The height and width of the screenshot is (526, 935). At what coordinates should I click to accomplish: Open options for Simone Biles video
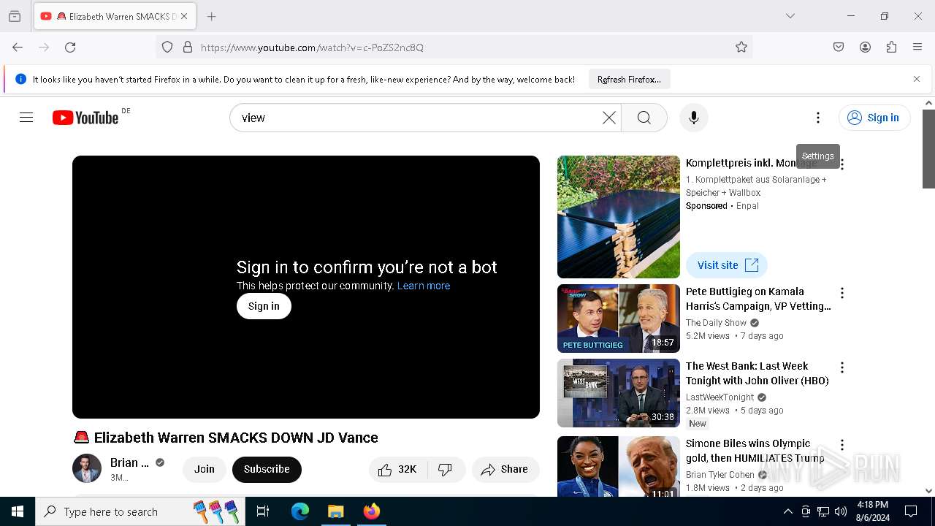pos(842,445)
